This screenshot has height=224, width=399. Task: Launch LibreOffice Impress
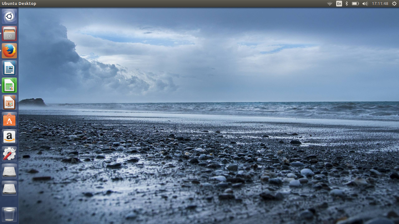9,102
